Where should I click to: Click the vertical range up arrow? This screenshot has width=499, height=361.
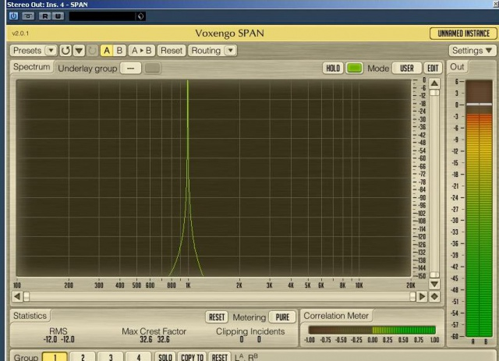click(434, 83)
